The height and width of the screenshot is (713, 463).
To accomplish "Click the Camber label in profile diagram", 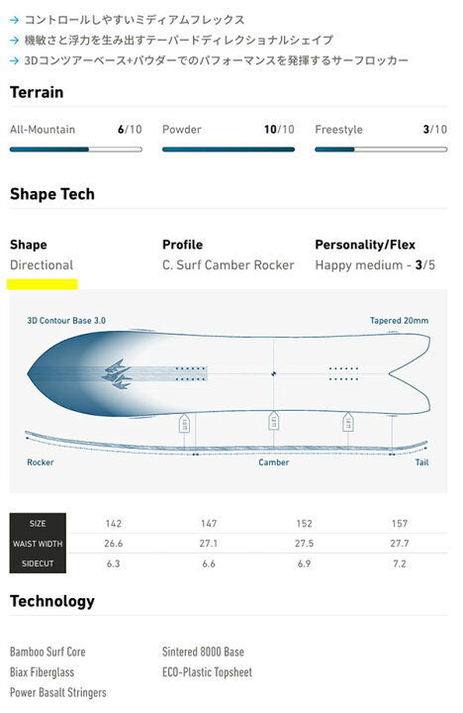I will [x=273, y=462].
